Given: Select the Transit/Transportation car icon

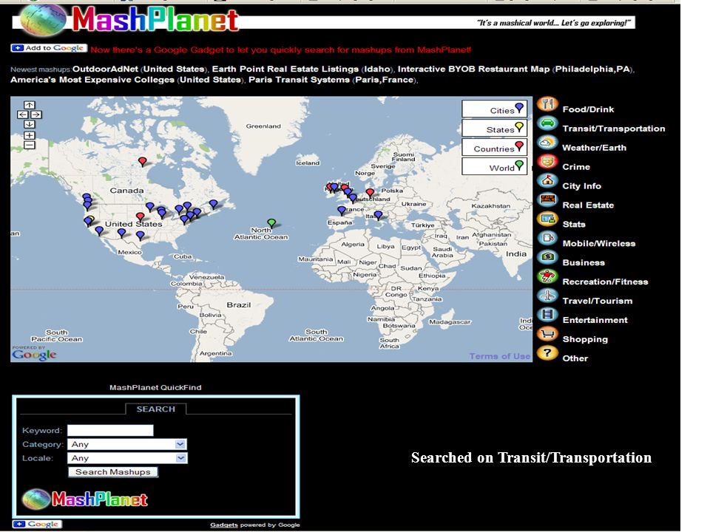Looking at the screenshot, I should [547, 123].
